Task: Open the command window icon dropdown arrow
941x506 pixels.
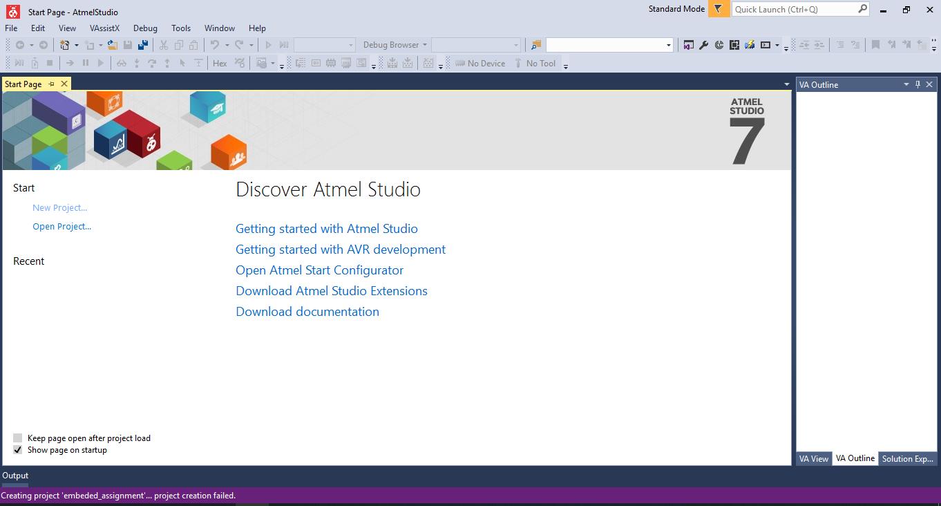Action: pos(777,45)
